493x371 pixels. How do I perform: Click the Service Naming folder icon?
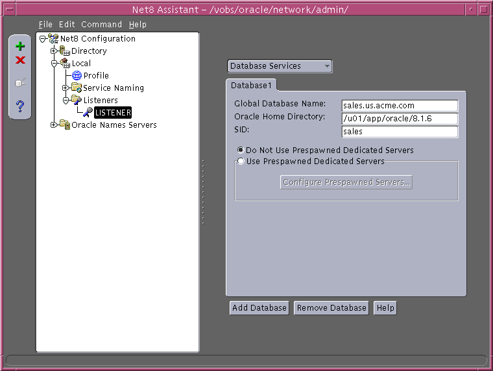[77, 88]
